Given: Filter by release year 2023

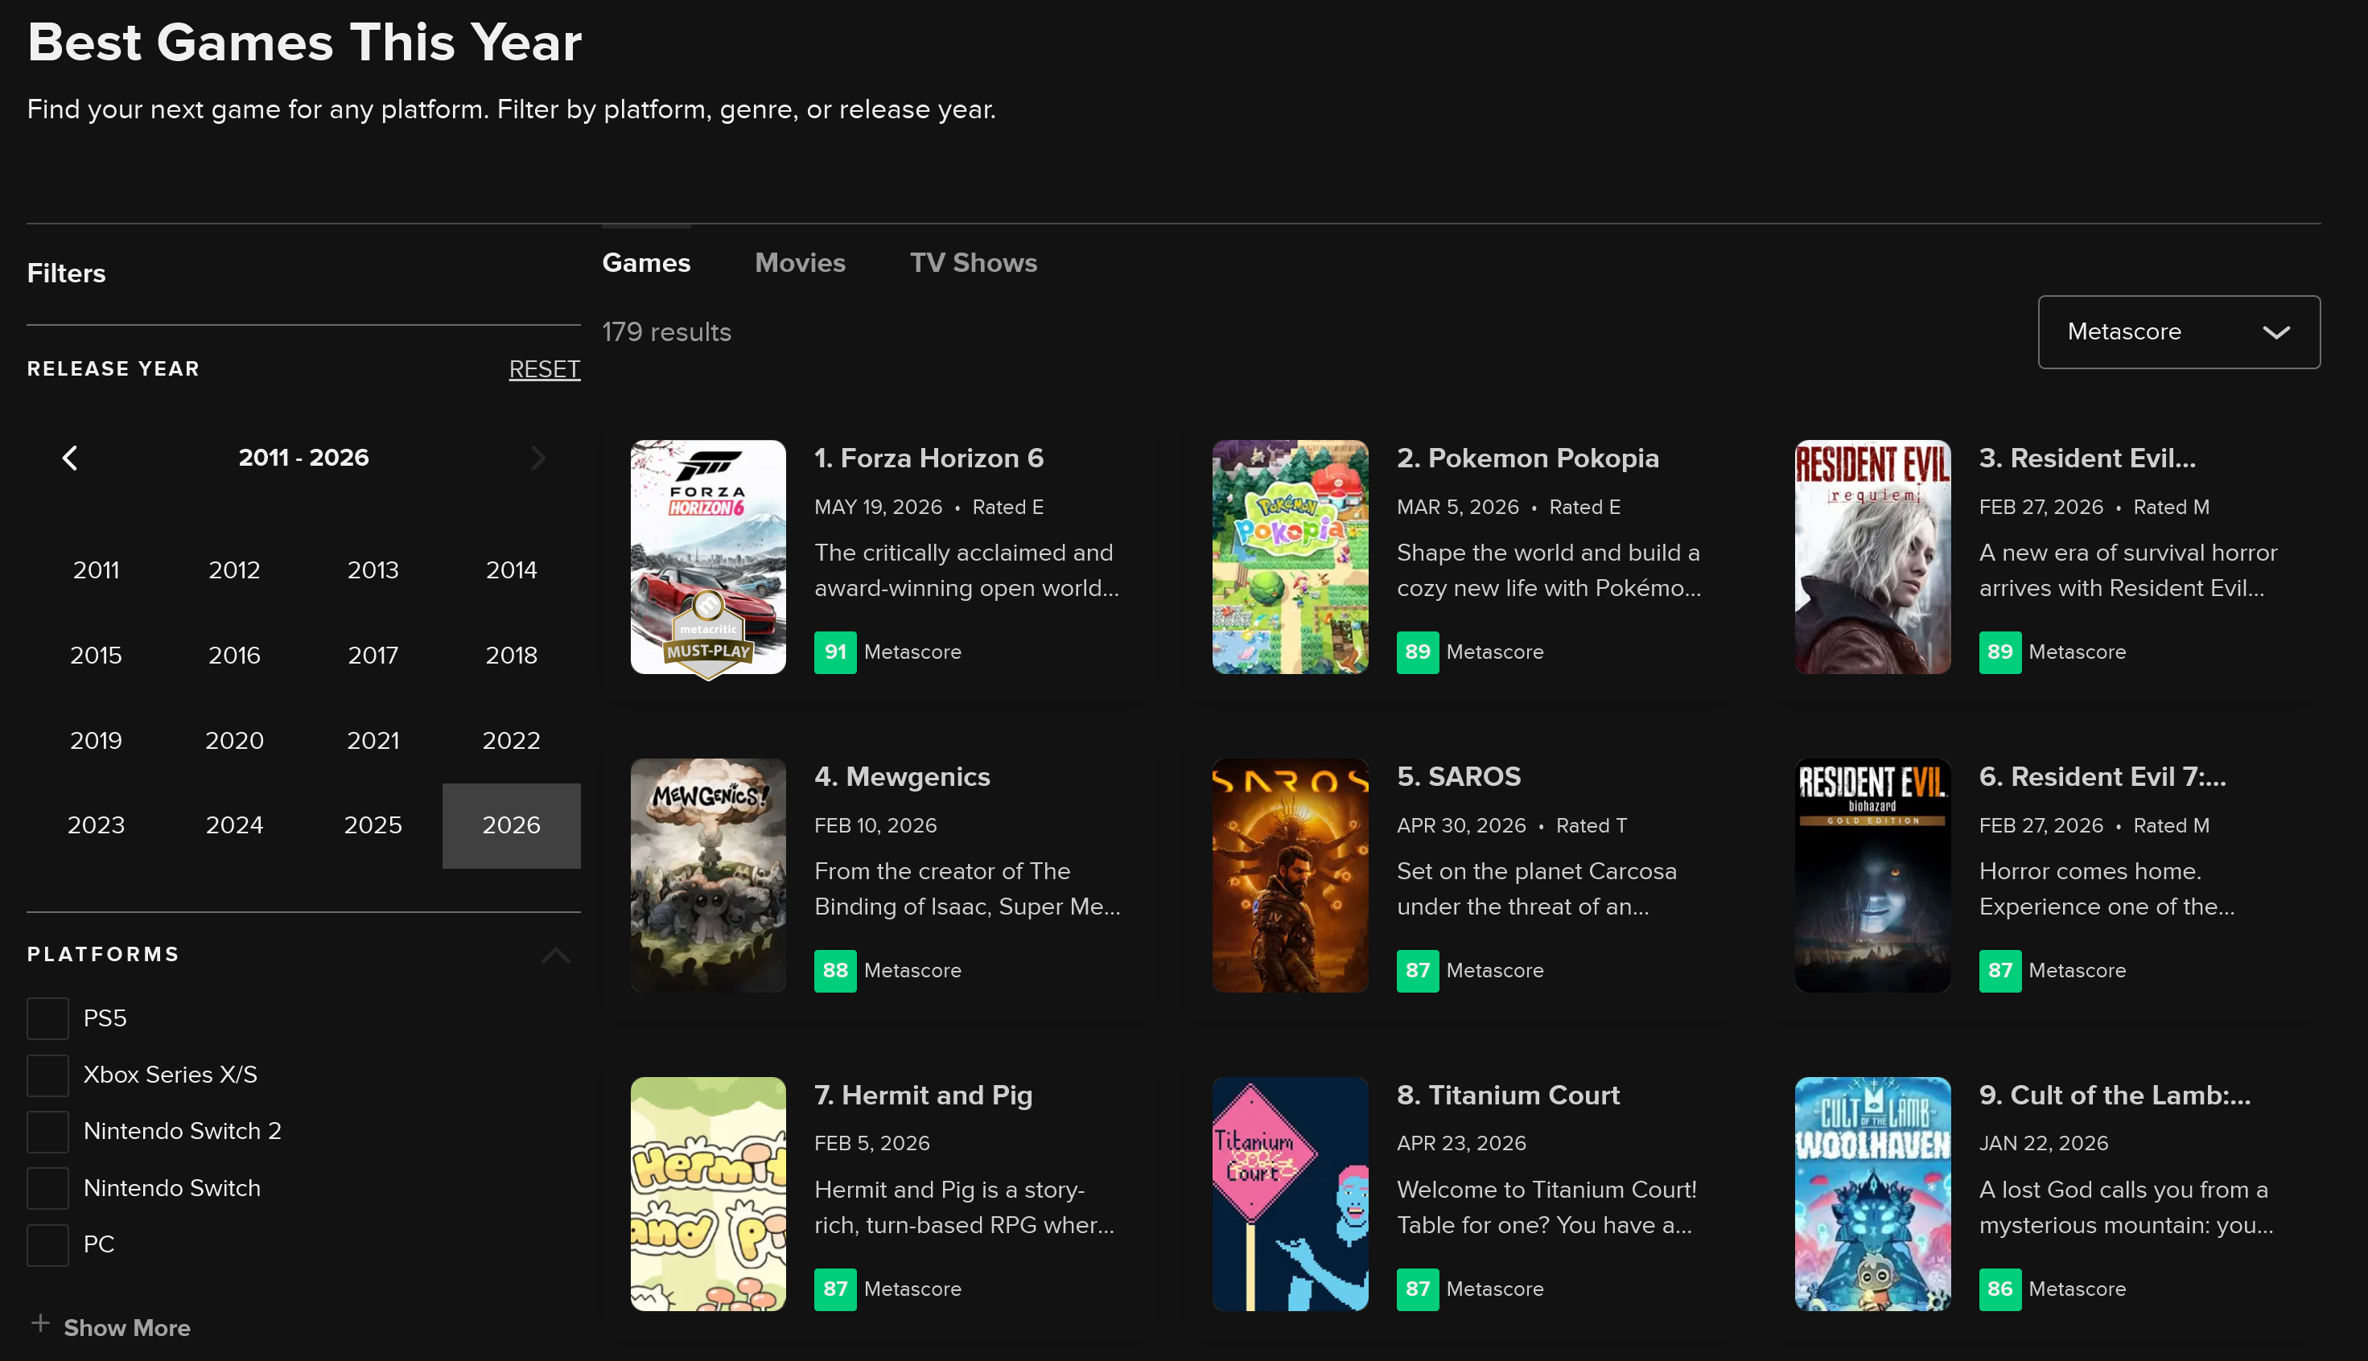Looking at the screenshot, I should click(x=97, y=825).
